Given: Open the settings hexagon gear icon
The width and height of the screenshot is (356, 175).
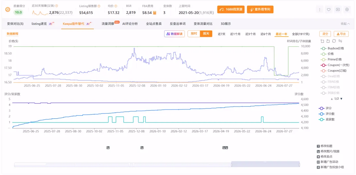Looking at the screenshot, I should point(347,10).
